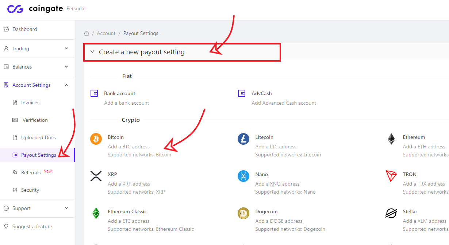The height and width of the screenshot is (245, 449).
Task: Click the Trading person icon
Action: [x=6, y=48]
